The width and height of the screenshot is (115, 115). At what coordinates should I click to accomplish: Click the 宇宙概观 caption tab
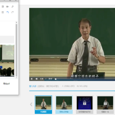click(43, 112)
